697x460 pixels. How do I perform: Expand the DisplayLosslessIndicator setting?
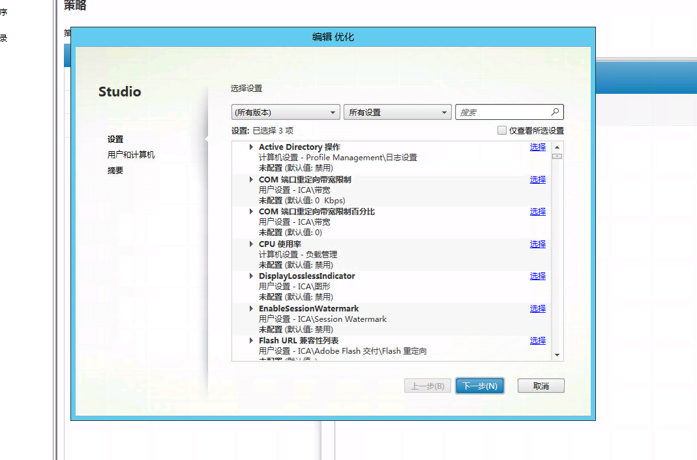pyautogui.click(x=252, y=276)
